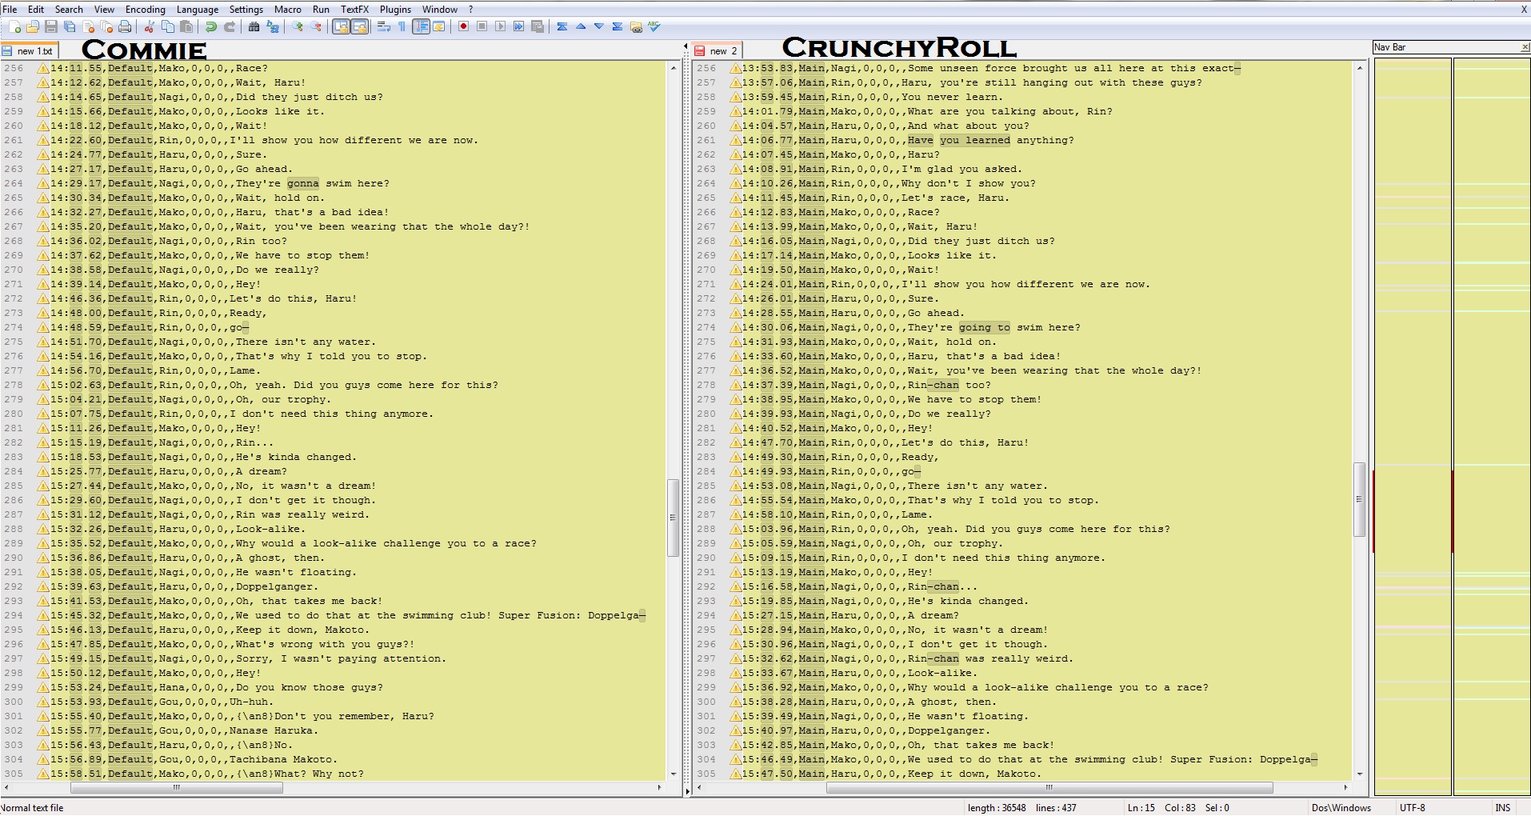Click the left pane scroll-down arrow
Viewport: 1531px width, 816px height.
(673, 774)
